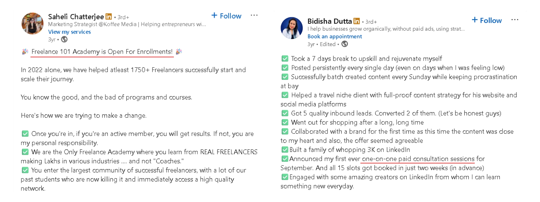Open View my services link
The width and height of the screenshot is (540, 202).
(69, 32)
